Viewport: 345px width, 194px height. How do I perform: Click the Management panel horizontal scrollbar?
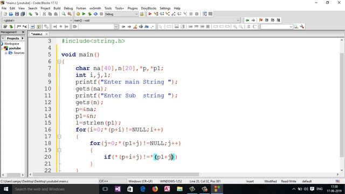click(13, 175)
